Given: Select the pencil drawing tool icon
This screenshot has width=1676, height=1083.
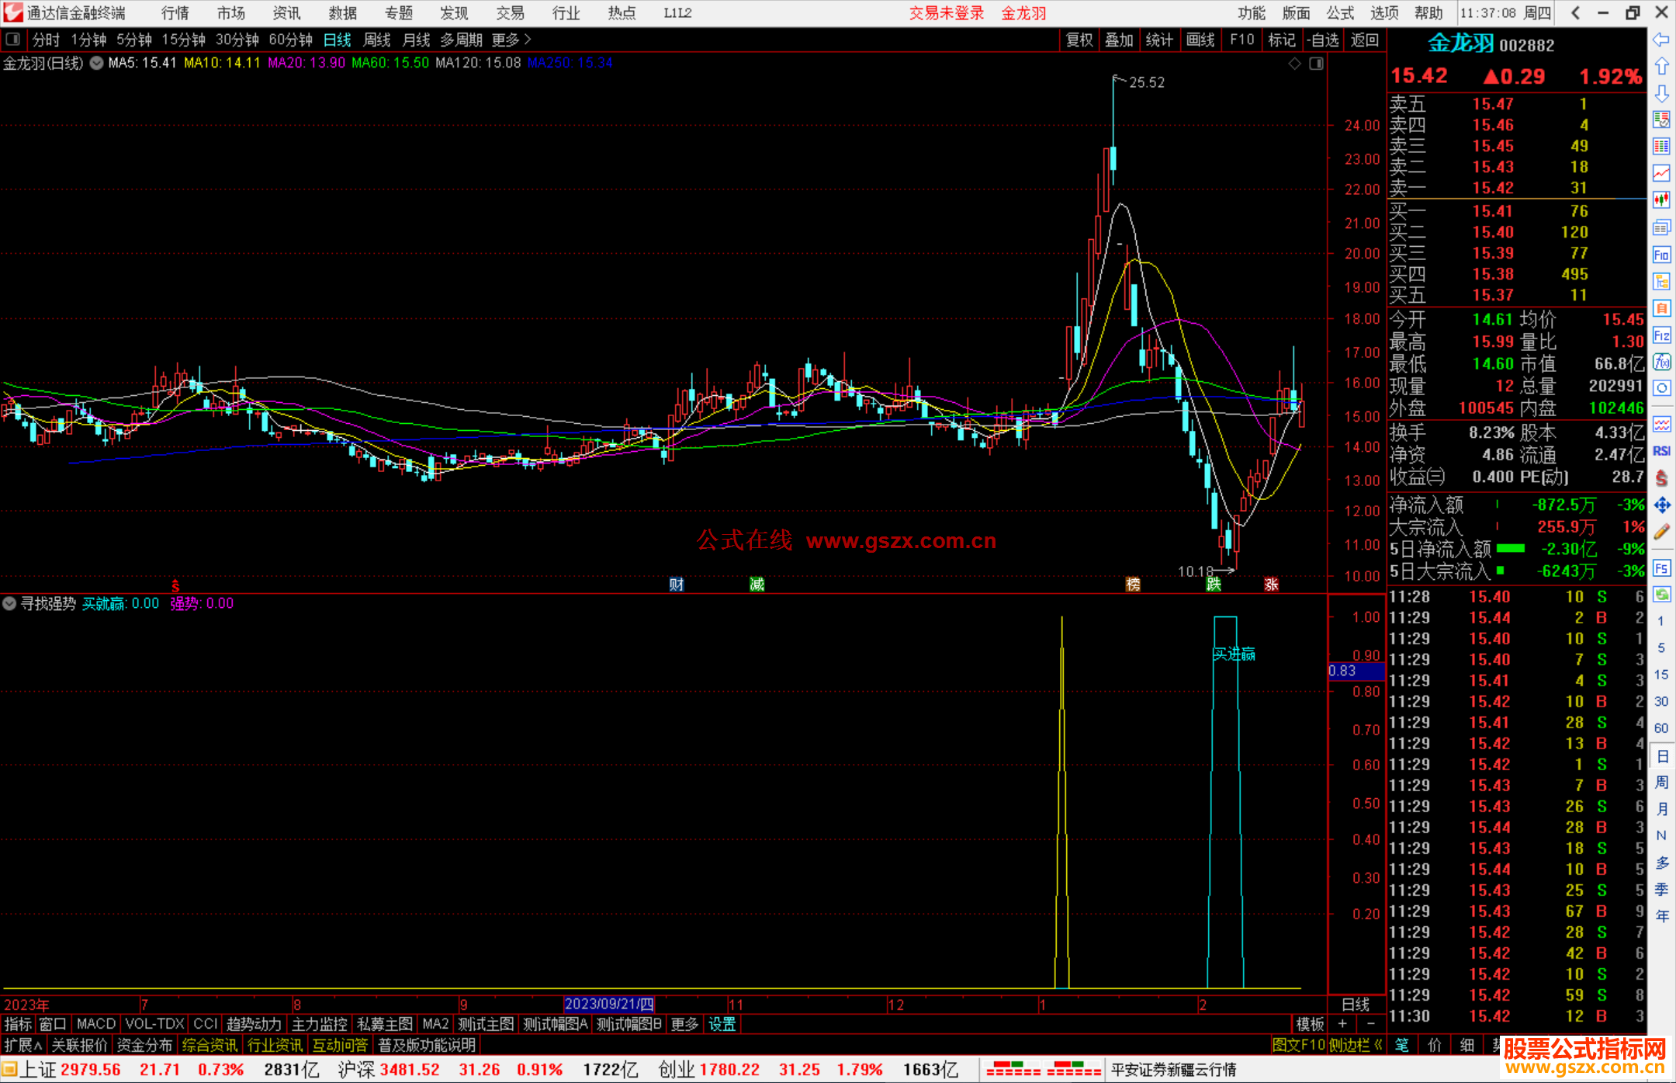Looking at the screenshot, I should (x=1661, y=533).
